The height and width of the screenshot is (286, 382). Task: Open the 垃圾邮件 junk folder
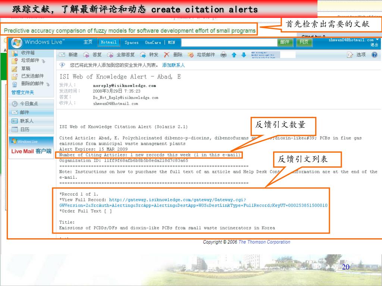click(30, 60)
